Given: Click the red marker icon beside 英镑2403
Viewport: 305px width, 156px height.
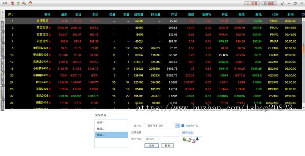Looking at the screenshot, I should [x=49, y=89].
